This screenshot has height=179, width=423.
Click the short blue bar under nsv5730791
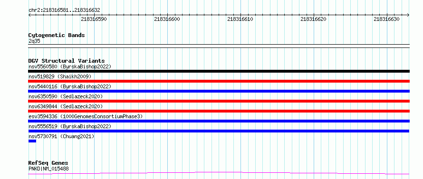coord(32,141)
